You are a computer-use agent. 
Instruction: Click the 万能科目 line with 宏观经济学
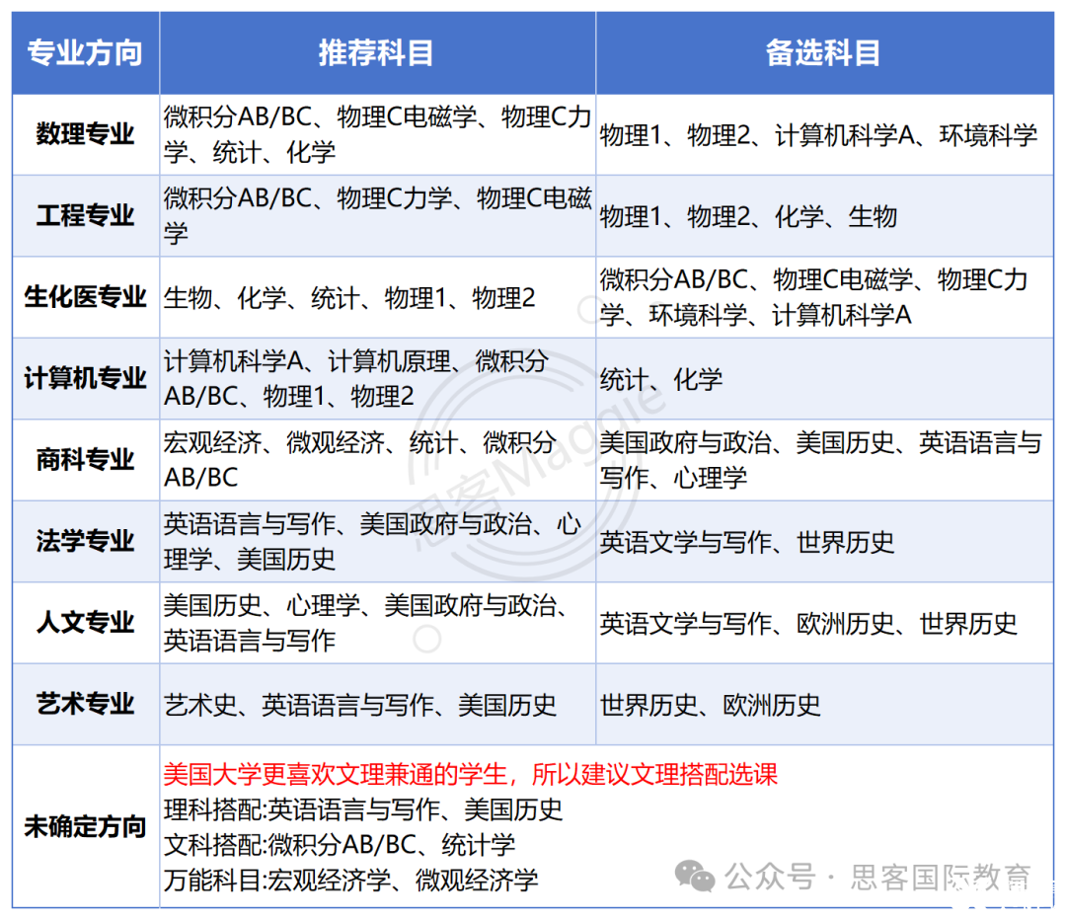350,880
